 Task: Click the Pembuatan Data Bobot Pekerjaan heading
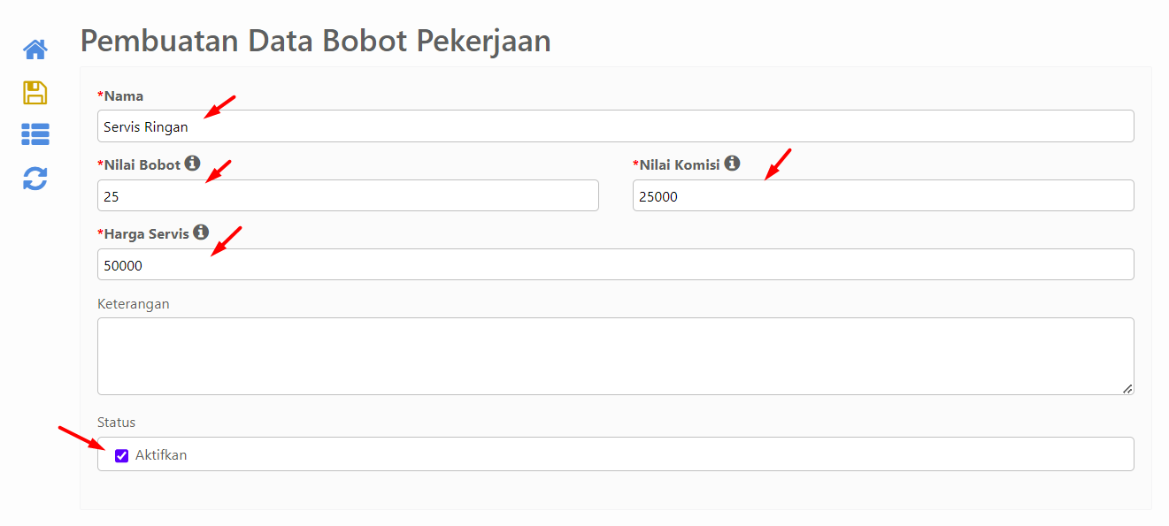point(316,41)
